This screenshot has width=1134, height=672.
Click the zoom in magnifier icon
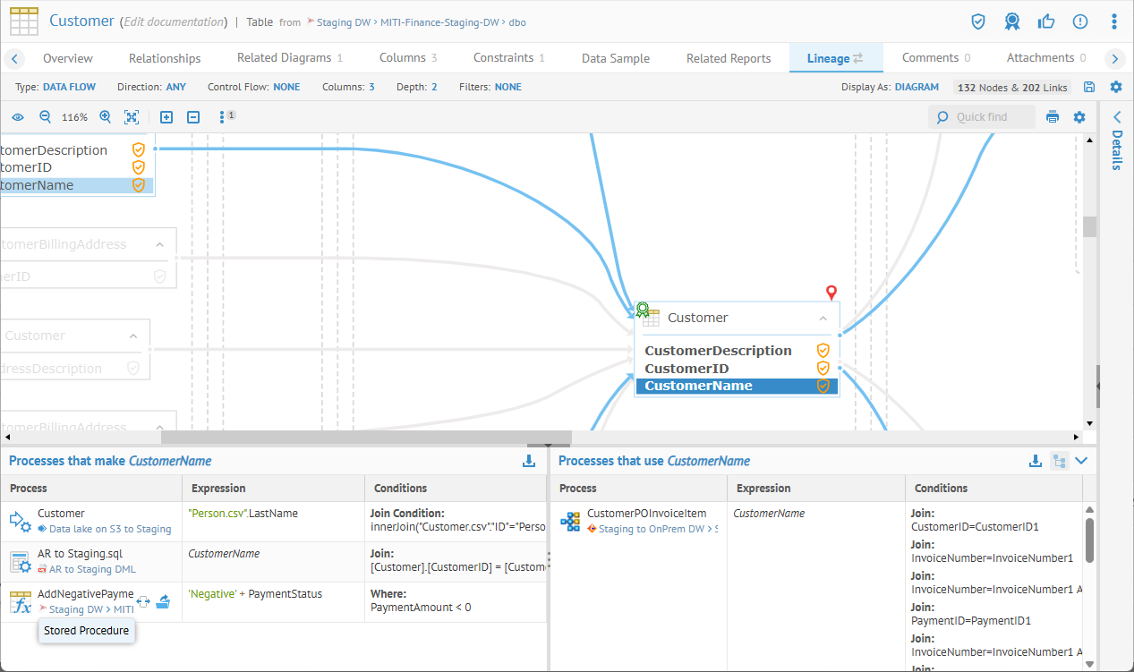click(106, 117)
